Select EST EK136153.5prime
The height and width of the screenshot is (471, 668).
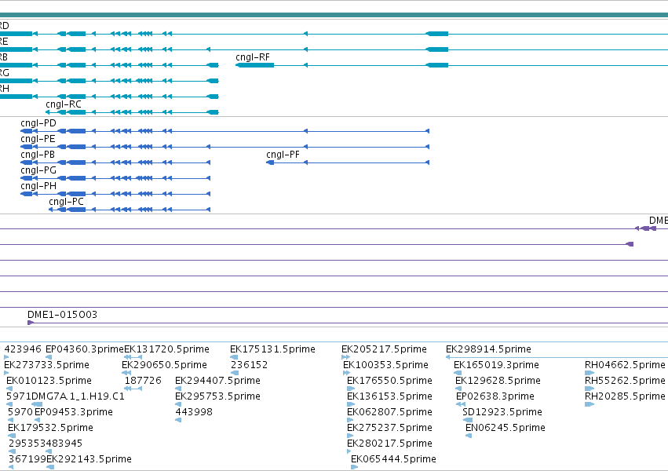(x=390, y=396)
